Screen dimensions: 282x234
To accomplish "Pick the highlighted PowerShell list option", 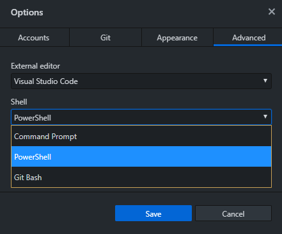I will tap(141, 156).
